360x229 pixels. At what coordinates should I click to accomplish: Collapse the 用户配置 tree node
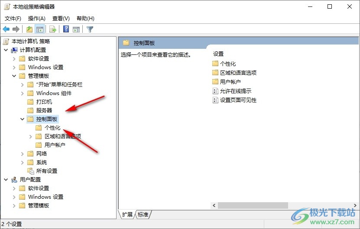[6, 180]
